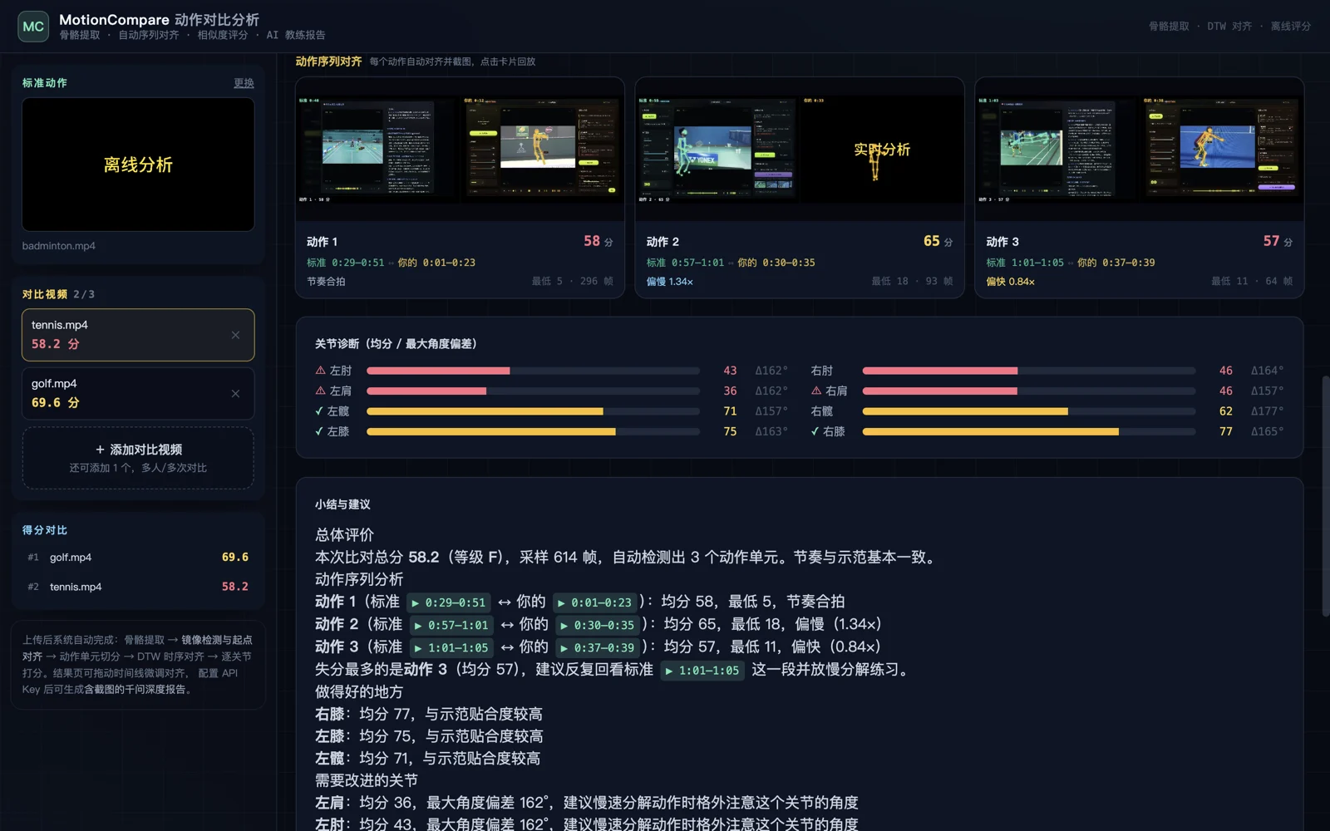Click the 左髋 checkmark icon
This screenshot has width=1330, height=831.
319,411
